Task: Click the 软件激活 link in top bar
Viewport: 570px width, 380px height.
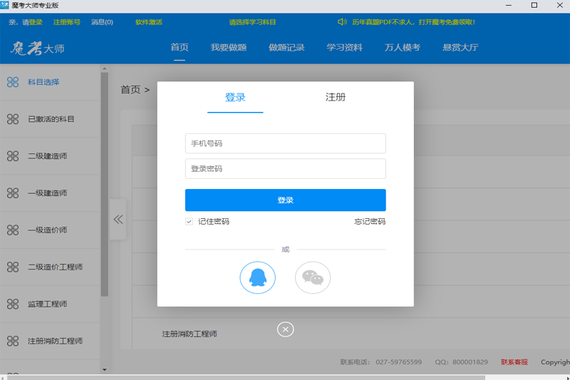Action: click(148, 22)
